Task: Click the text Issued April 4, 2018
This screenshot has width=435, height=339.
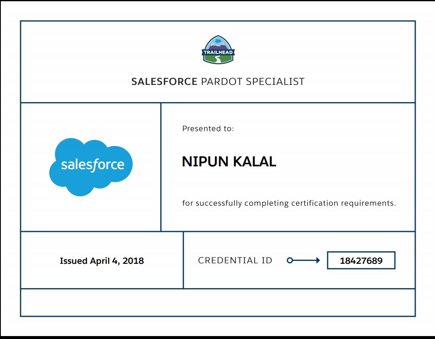Action: point(102,261)
